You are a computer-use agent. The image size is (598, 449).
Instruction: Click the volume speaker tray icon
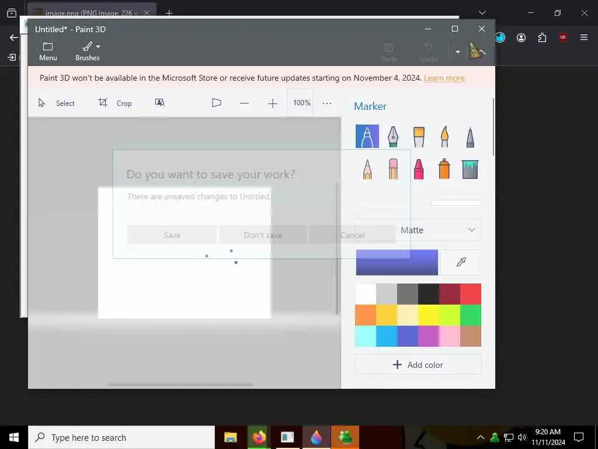521,437
